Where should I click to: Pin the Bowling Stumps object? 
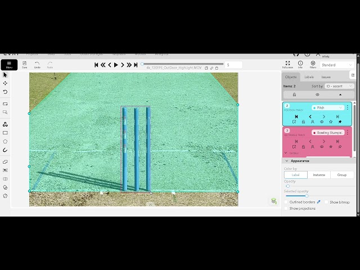pyautogui.click(x=340, y=147)
